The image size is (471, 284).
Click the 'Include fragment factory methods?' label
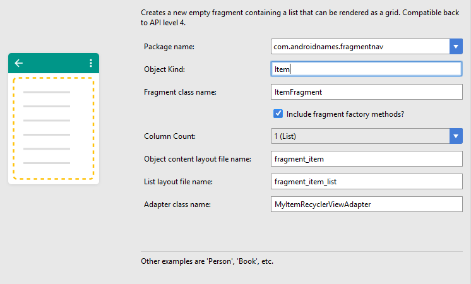point(345,114)
